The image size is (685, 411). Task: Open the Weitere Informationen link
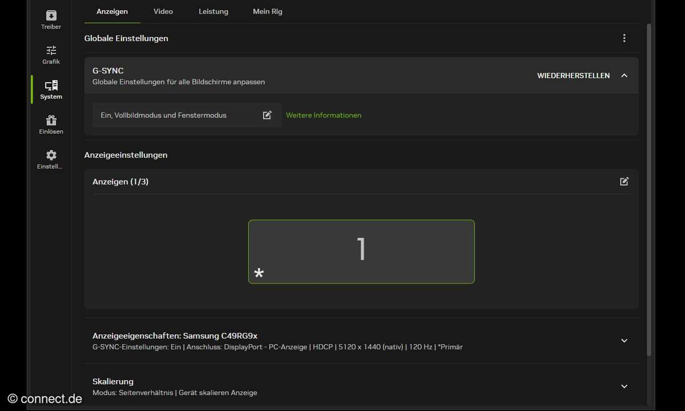(324, 115)
